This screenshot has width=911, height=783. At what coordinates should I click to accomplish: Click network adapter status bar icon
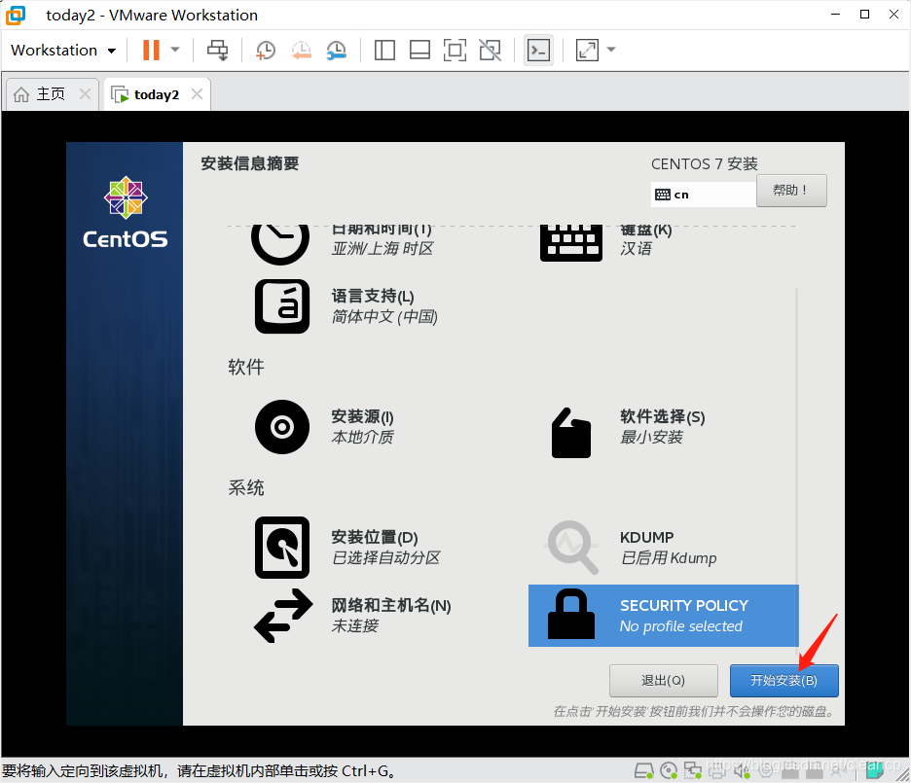tap(693, 770)
